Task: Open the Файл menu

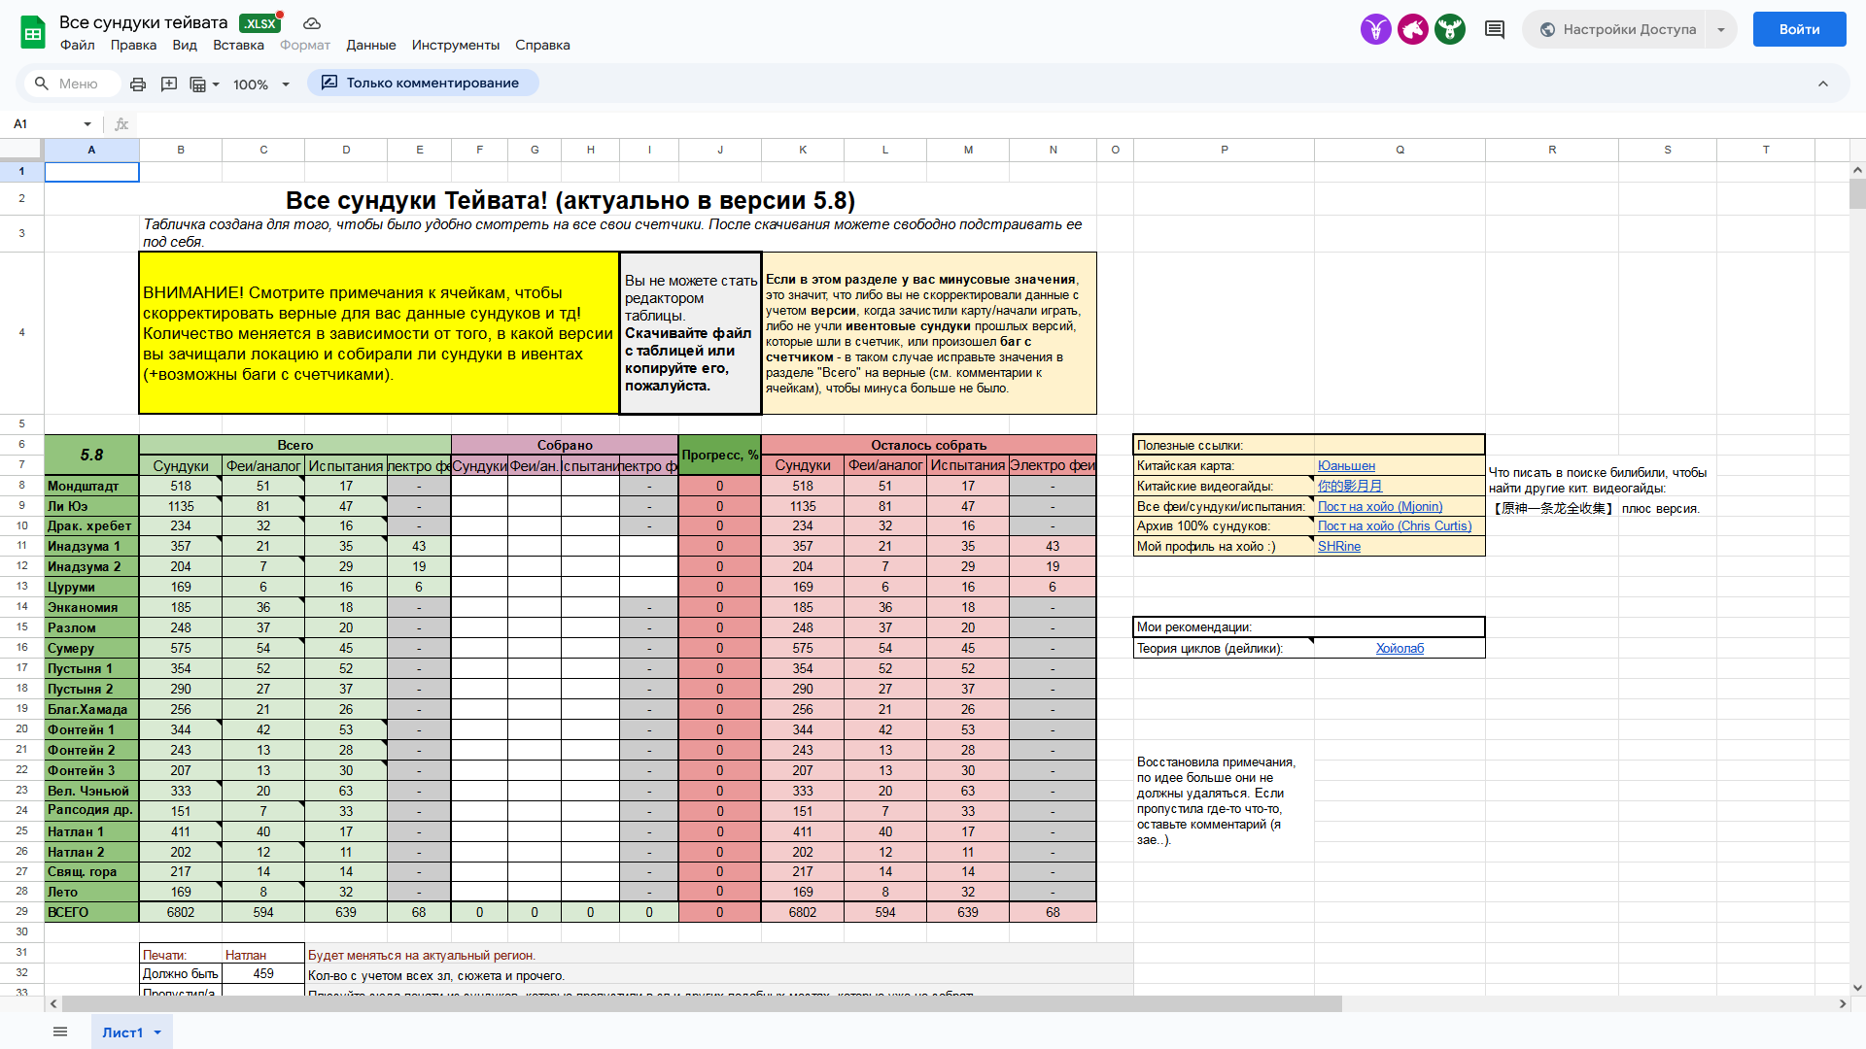Action: point(77,46)
